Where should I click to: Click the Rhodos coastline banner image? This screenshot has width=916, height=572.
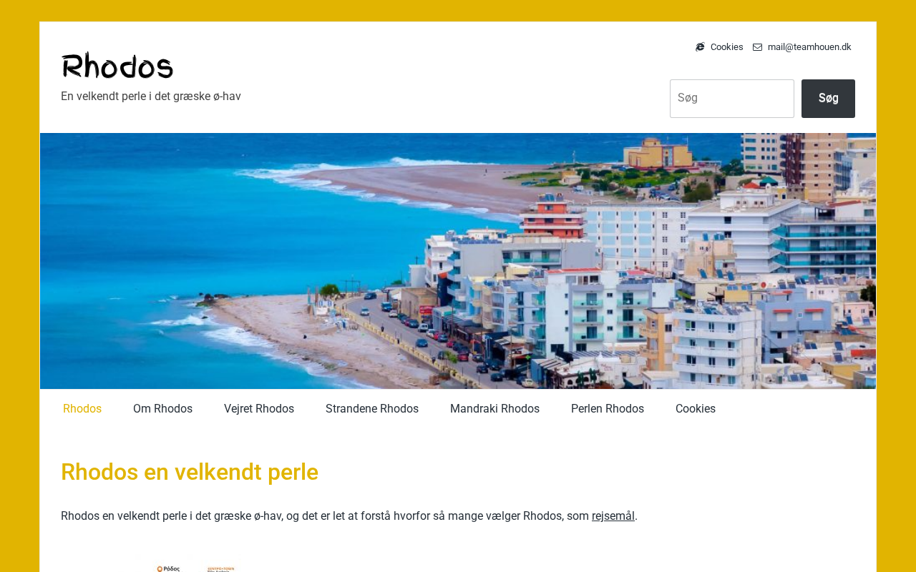click(x=458, y=261)
